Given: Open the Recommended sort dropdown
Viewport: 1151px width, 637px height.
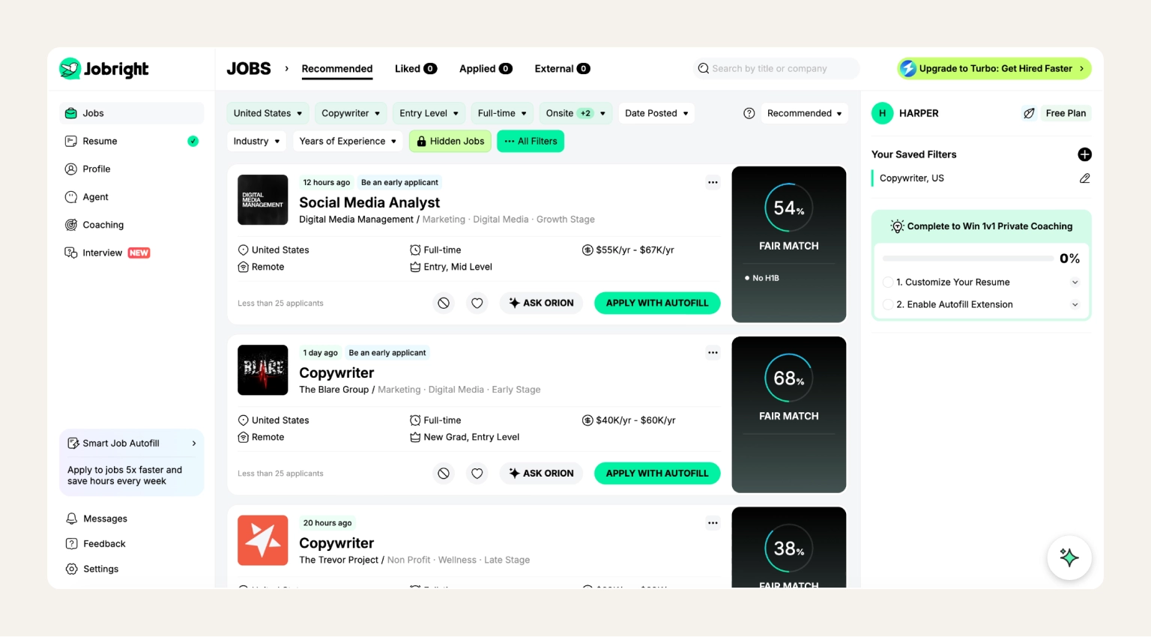Looking at the screenshot, I should click(804, 113).
